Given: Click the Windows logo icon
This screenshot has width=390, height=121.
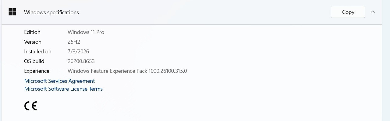Looking at the screenshot, I should pyautogui.click(x=12, y=12).
